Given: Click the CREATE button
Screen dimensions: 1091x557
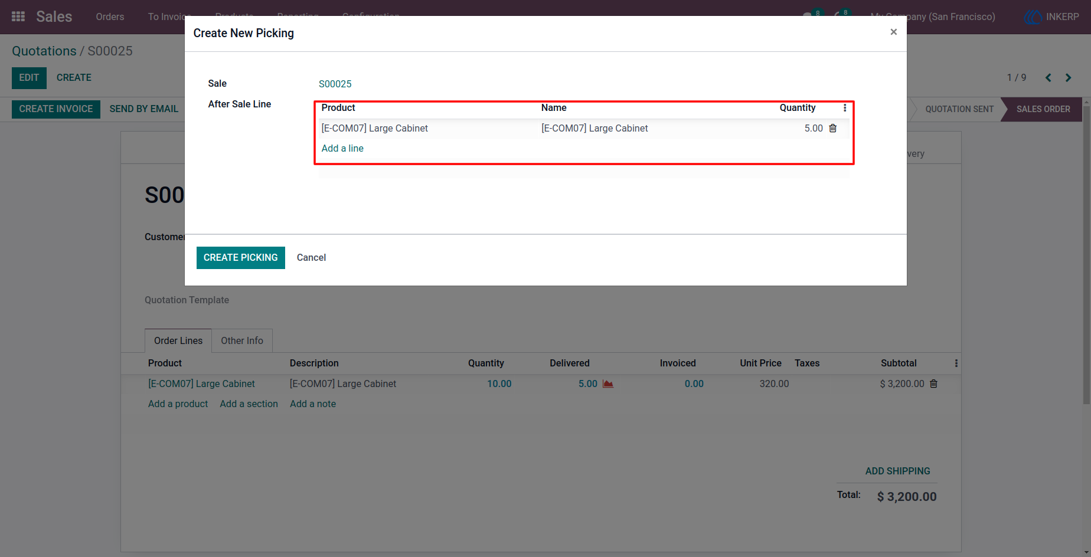Looking at the screenshot, I should (74, 78).
